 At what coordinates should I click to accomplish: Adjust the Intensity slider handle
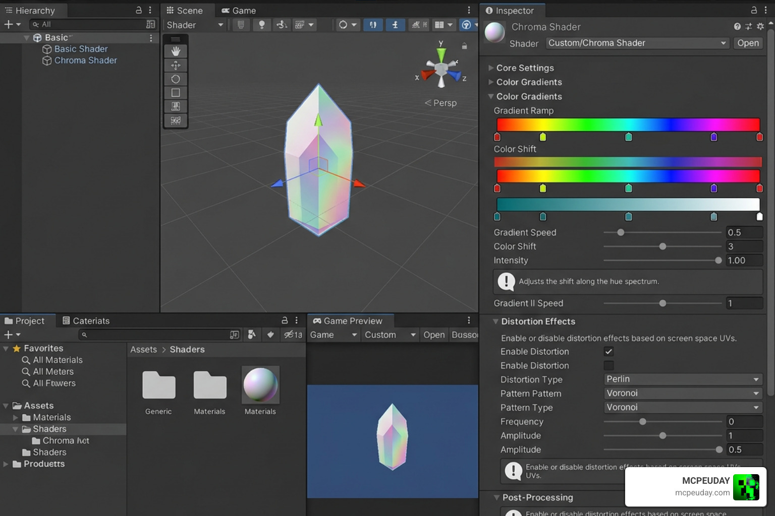[718, 261]
